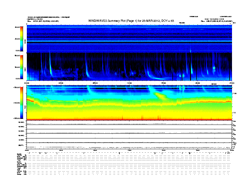The height and width of the screenshot is (193, 250).
Task: Click the TNR panel color scale bar
Action: pyautogui.click(x=21, y=103)
